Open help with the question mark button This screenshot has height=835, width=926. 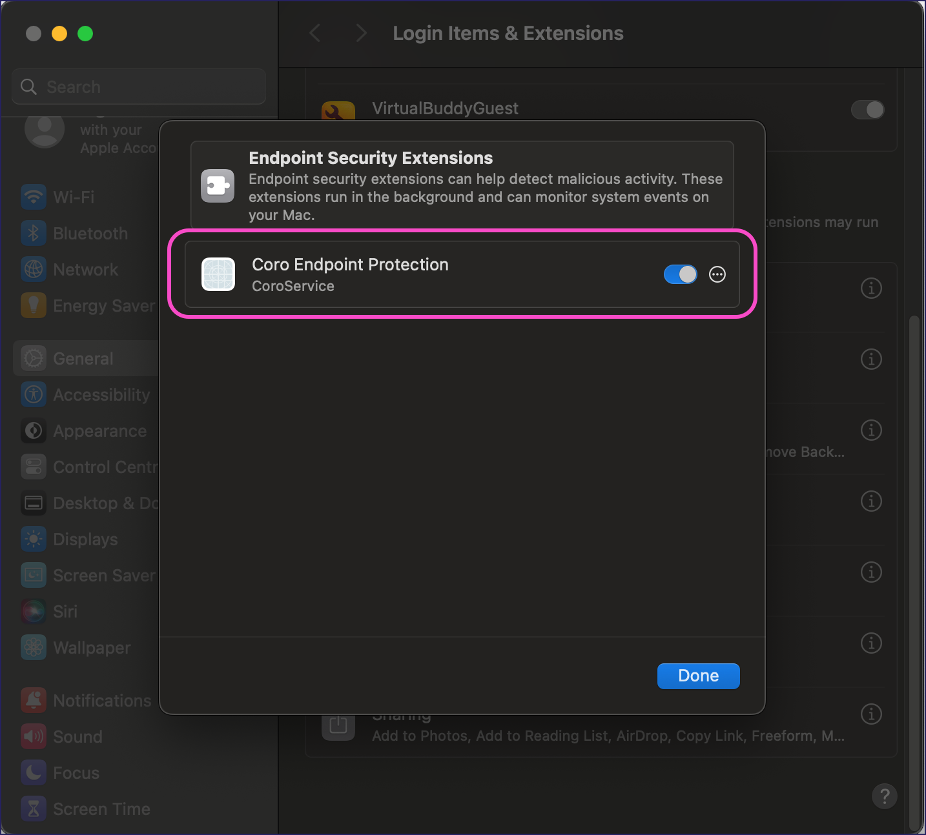pos(885,796)
